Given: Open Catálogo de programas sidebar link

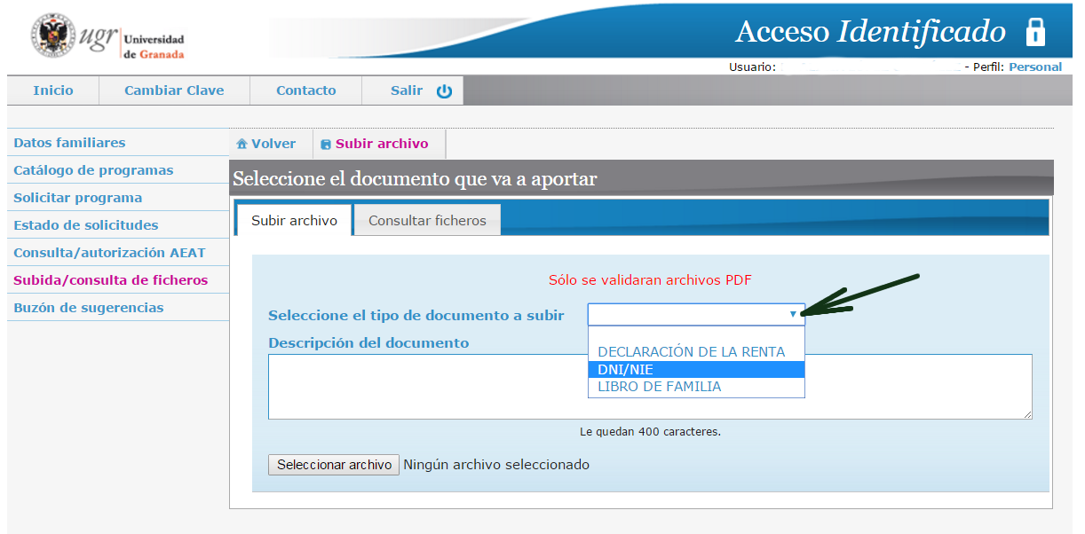Looking at the screenshot, I should pos(93,170).
